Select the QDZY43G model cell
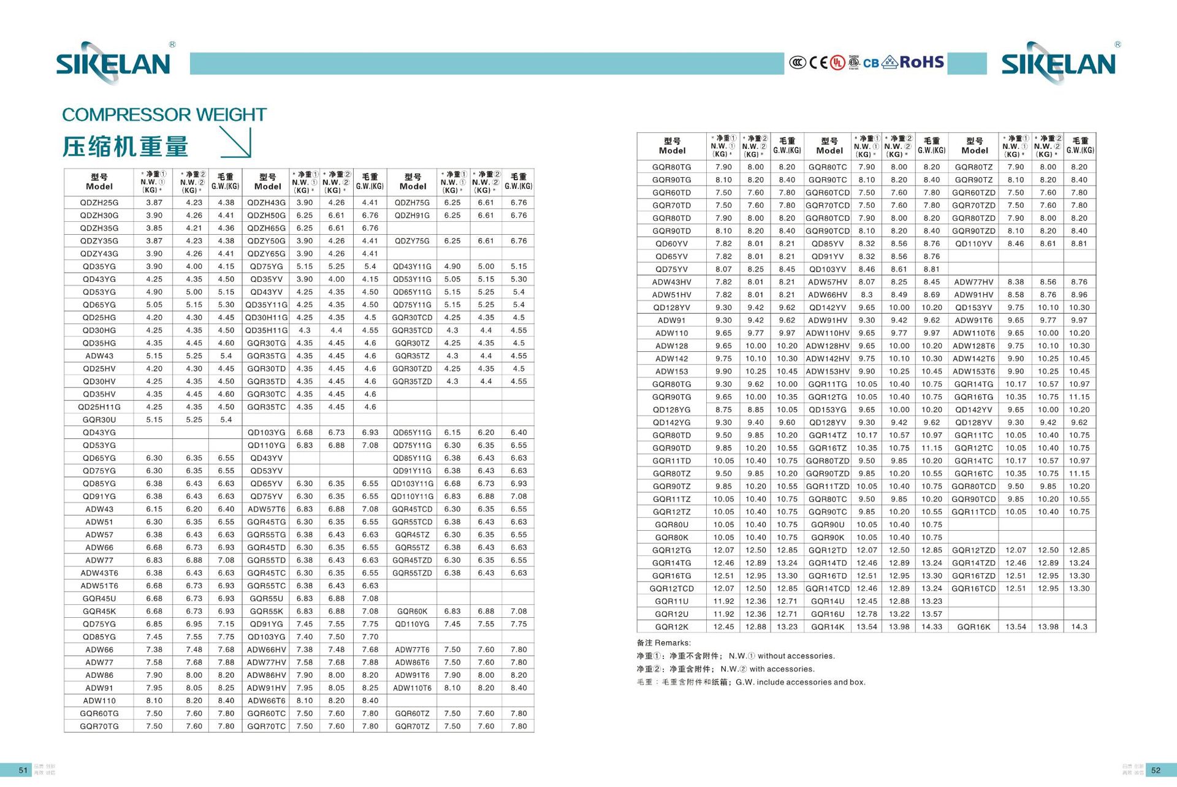Viewport: 1177px width, 787px height. tap(99, 254)
